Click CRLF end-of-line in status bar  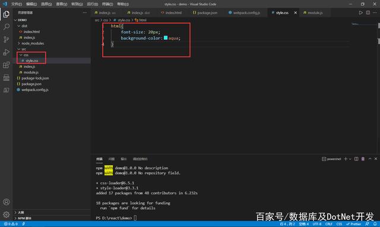[x=328, y=224]
